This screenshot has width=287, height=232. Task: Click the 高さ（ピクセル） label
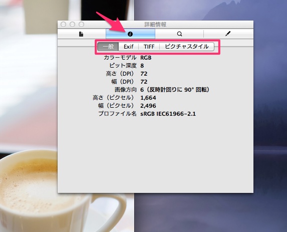click(114, 98)
